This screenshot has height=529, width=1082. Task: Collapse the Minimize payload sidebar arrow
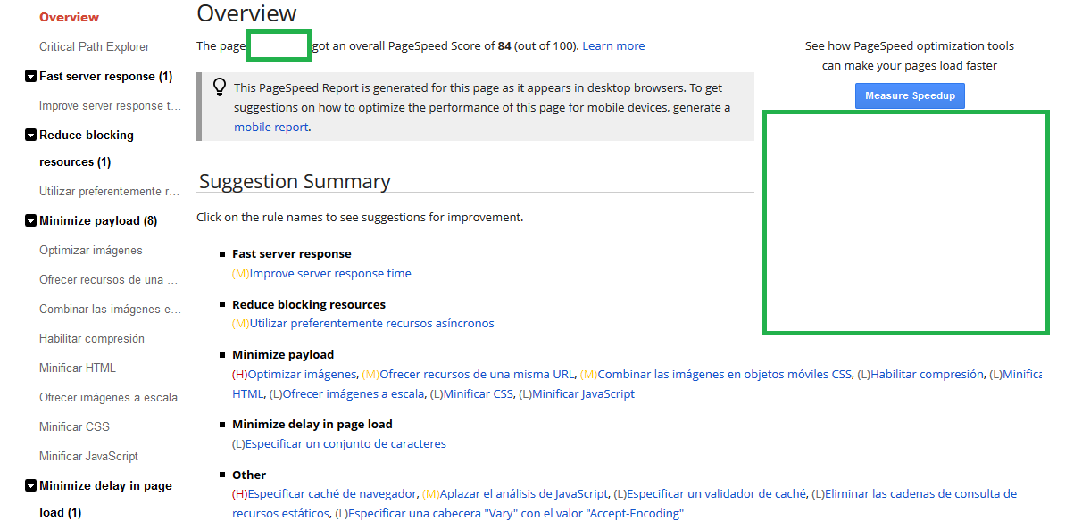coord(30,221)
